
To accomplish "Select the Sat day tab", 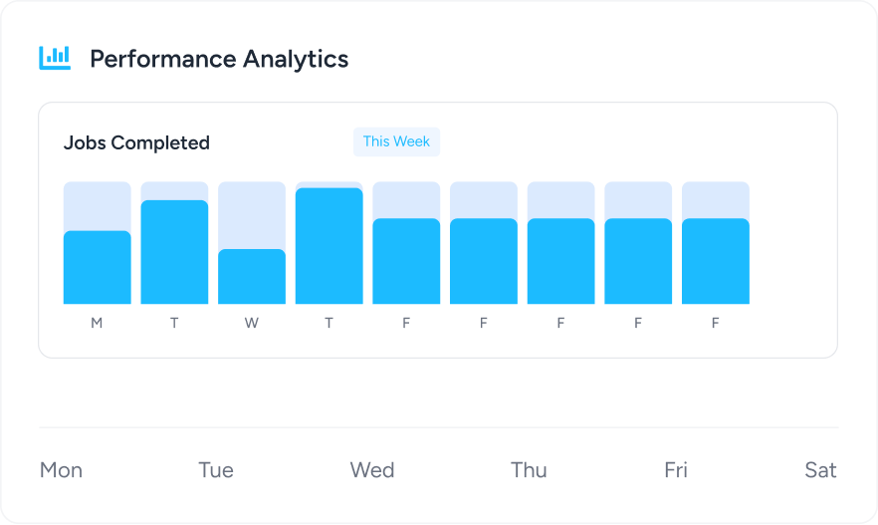I will [820, 470].
